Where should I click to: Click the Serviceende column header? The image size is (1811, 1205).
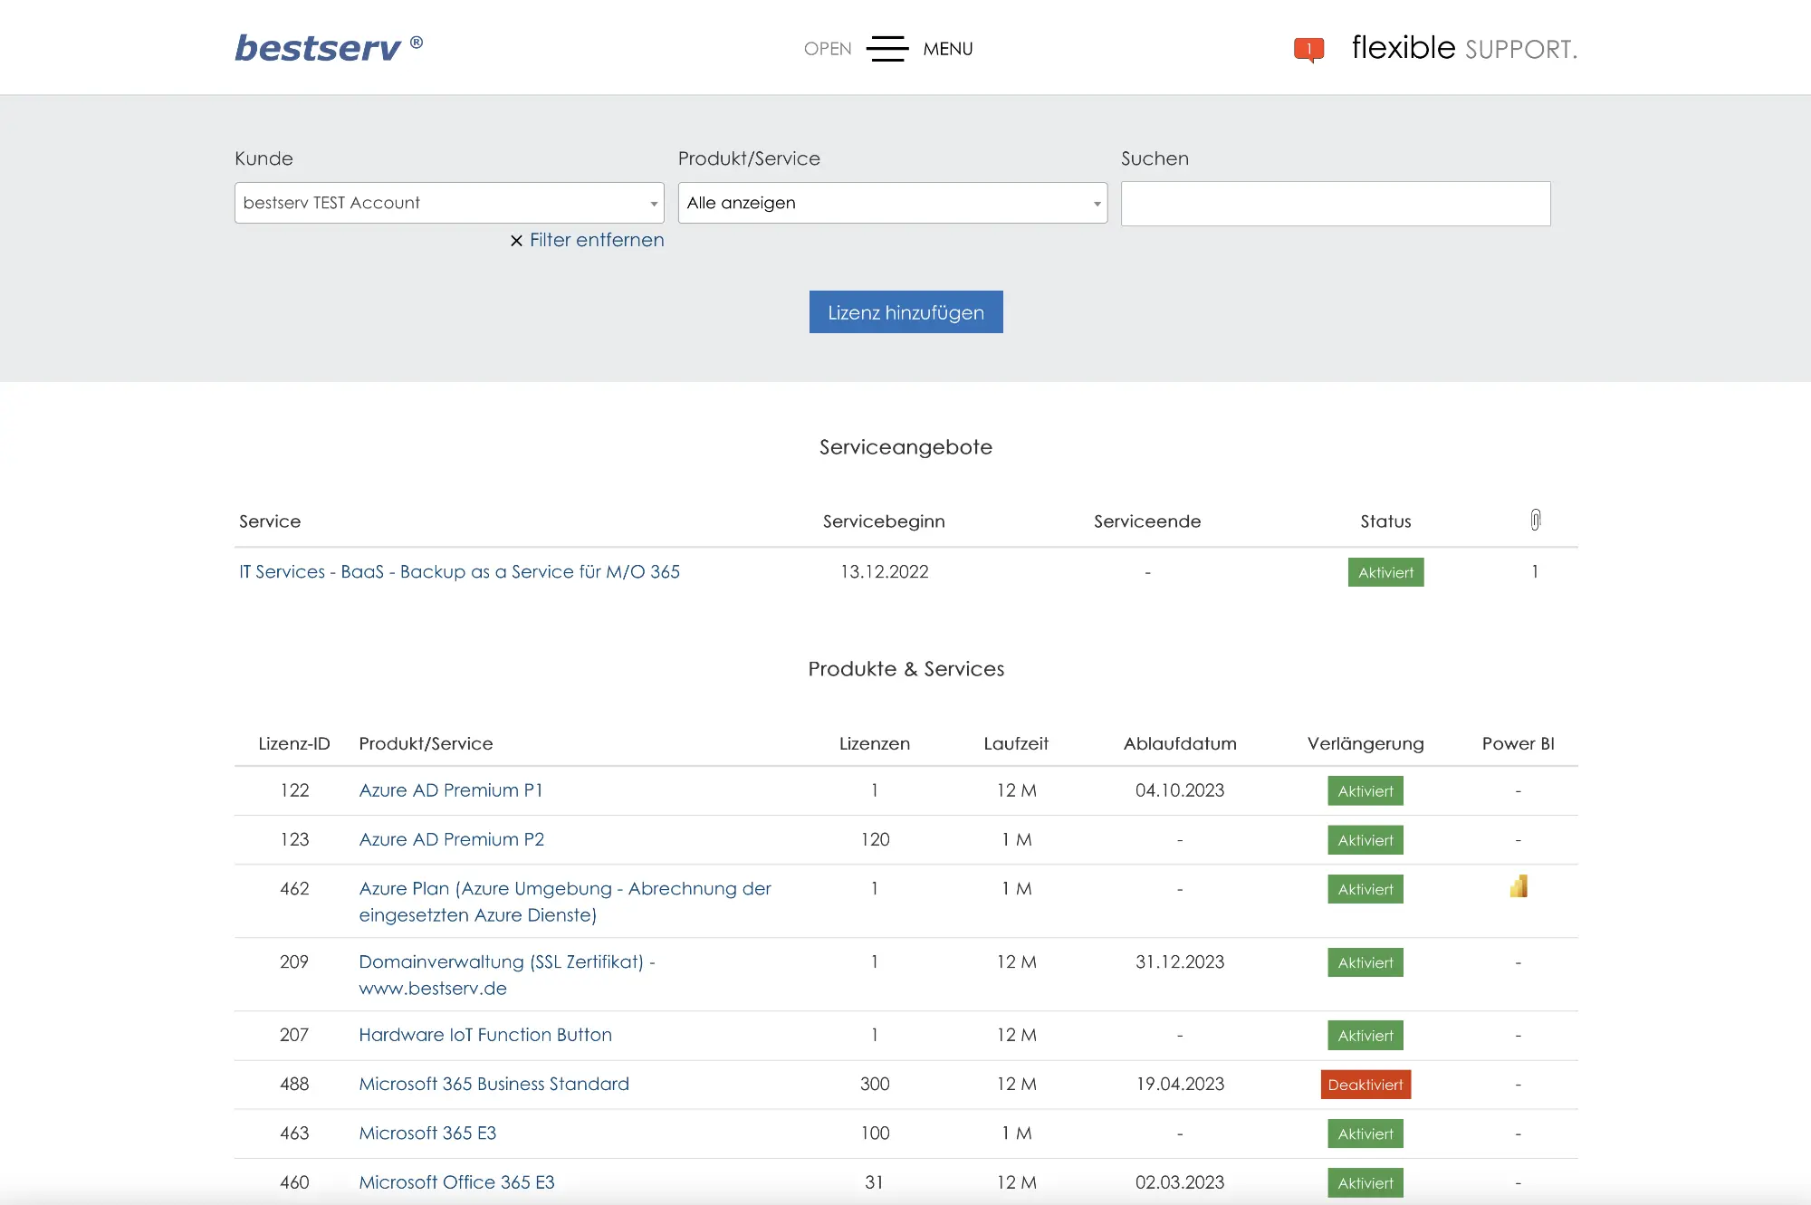1147,521
